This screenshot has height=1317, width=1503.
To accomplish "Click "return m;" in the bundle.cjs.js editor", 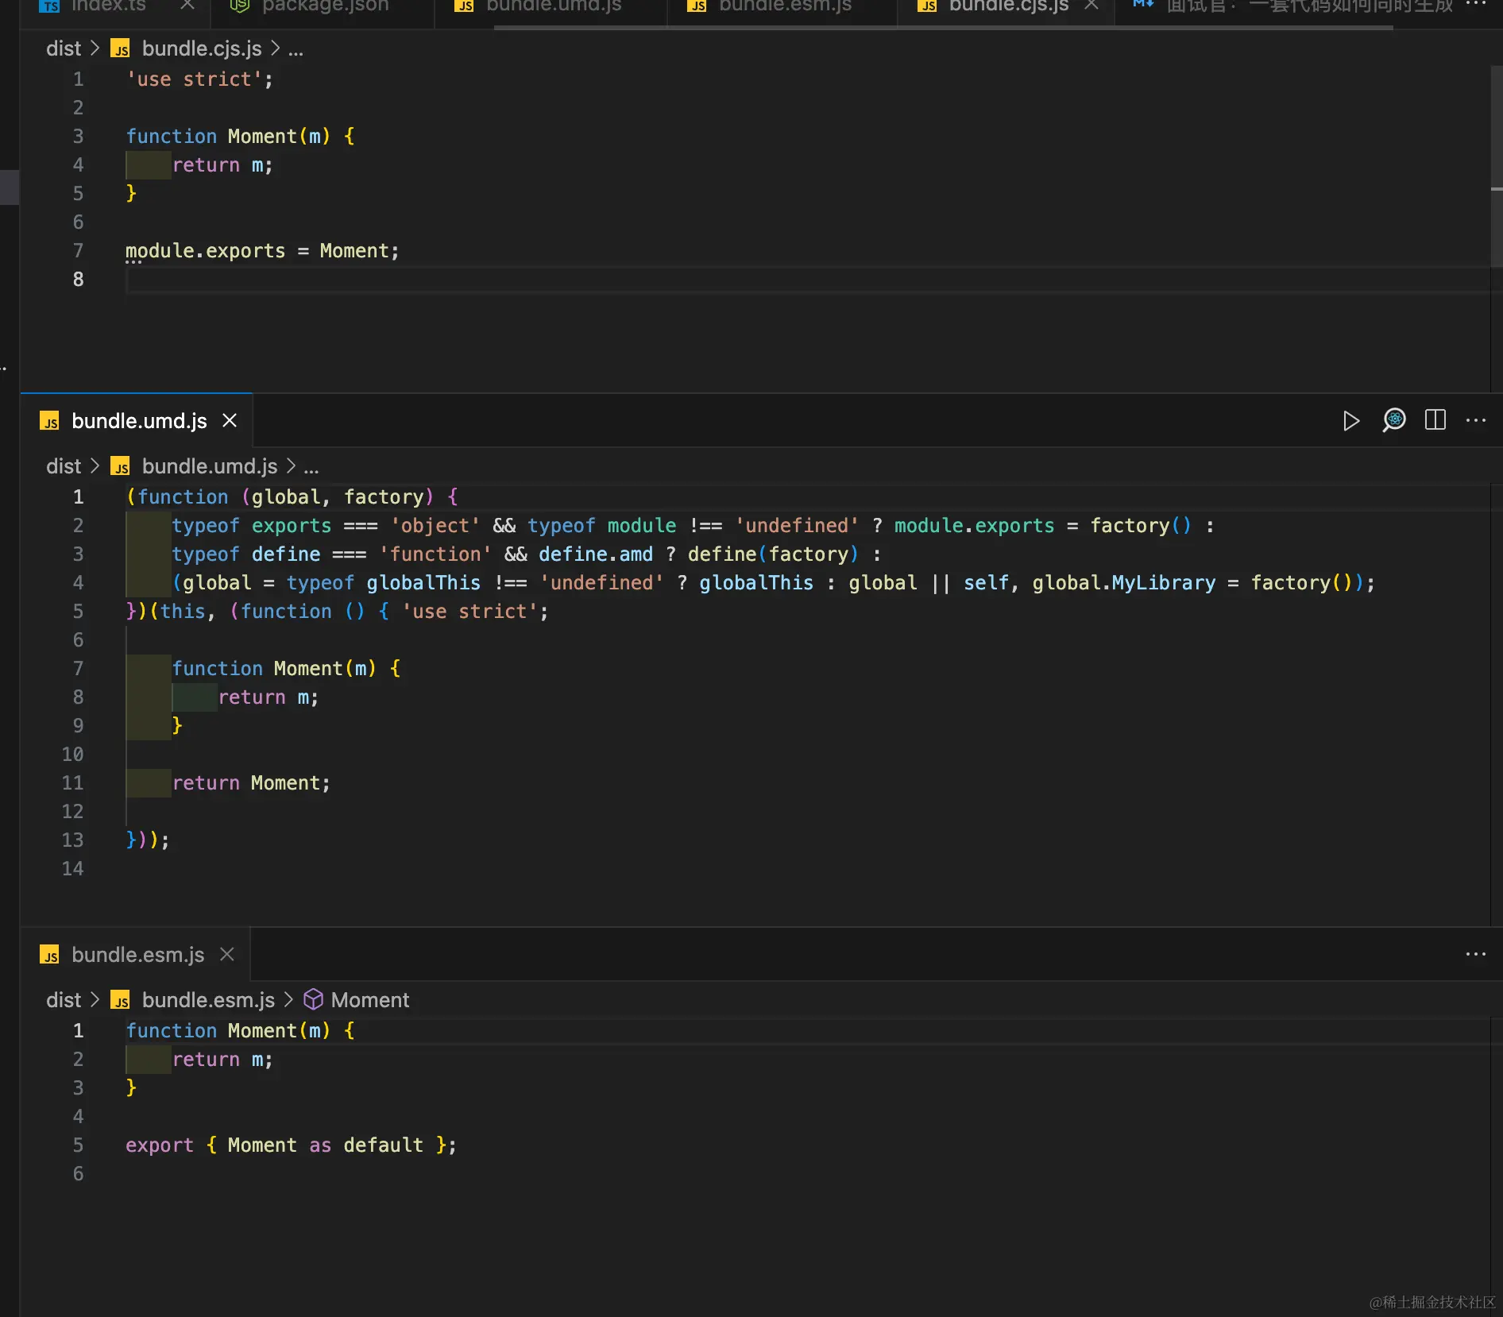I will pyautogui.click(x=222, y=165).
